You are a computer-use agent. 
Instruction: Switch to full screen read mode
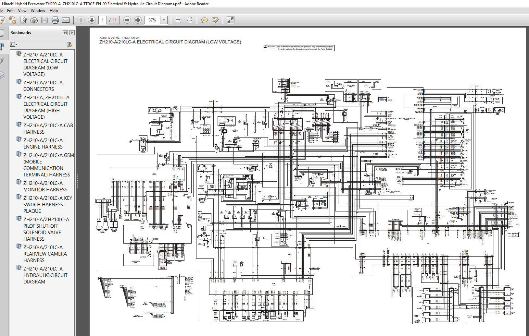click(231, 20)
